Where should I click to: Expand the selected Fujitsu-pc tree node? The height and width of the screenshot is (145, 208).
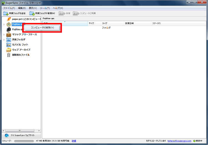point(4,24)
